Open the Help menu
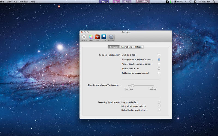Screen dimensions: 218x136 pyautogui.click(x=33, y=2)
